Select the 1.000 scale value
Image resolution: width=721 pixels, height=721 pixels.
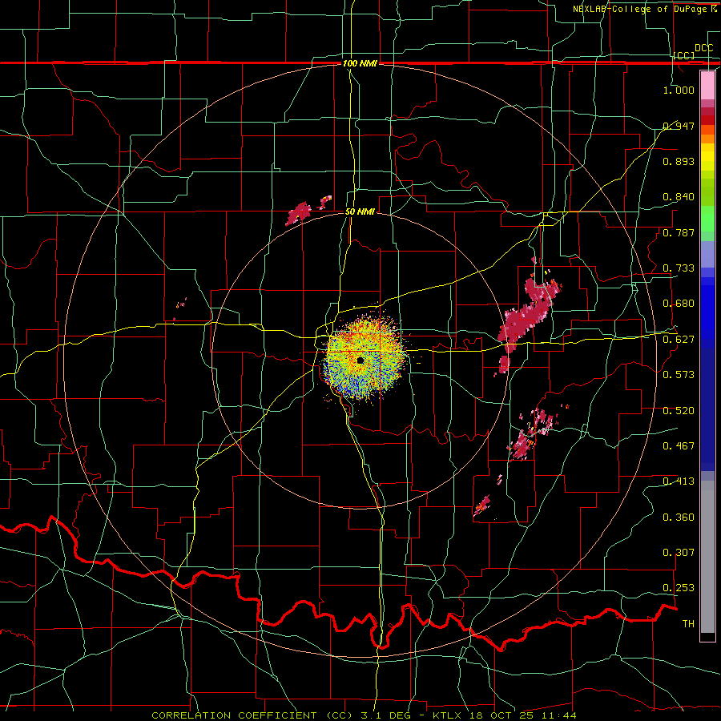click(x=679, y=90)
